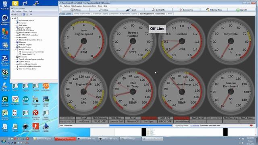Expand Android USB Devices in Device Manager
The image size is (258, 145).
pyautogui.click(x=15, y=21)
